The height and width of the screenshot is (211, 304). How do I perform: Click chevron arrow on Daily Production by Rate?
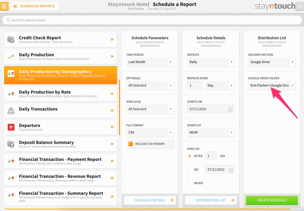[x=112, y=94]
